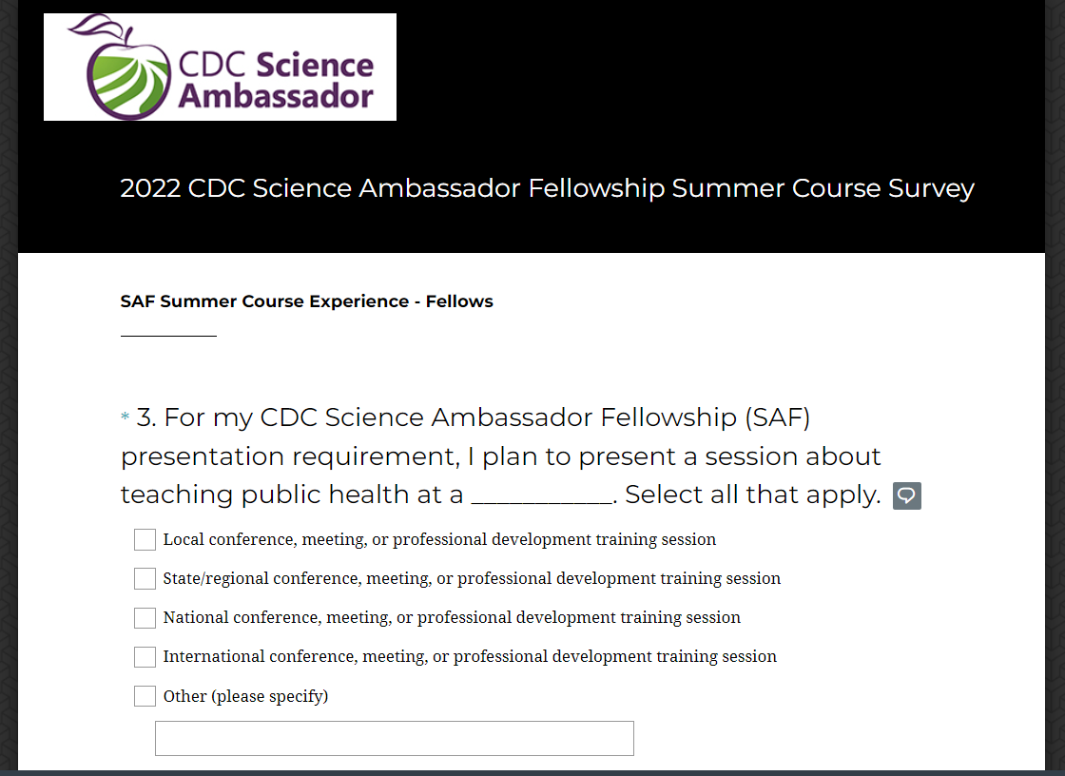Click the 'State/regional conference...' label text

(x=472, y=579)
